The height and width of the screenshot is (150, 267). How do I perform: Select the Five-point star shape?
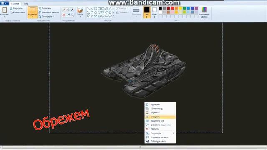(x=96, y=16)
